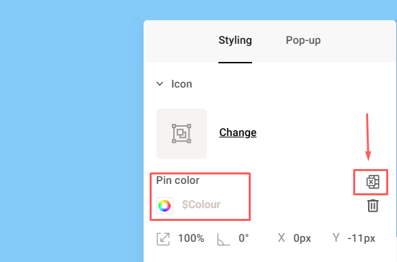Click the Y offset label
This screenshot has height=262, width=397.
pos(336,238)
